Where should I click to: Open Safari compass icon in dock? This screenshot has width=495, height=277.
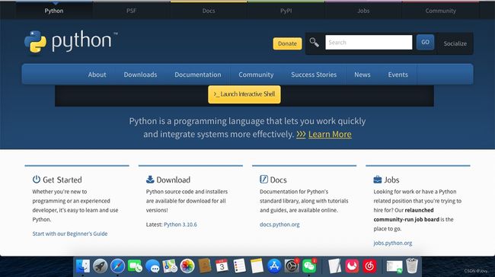118,266
